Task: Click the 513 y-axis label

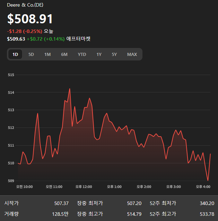Action: [x=11, y=110]
